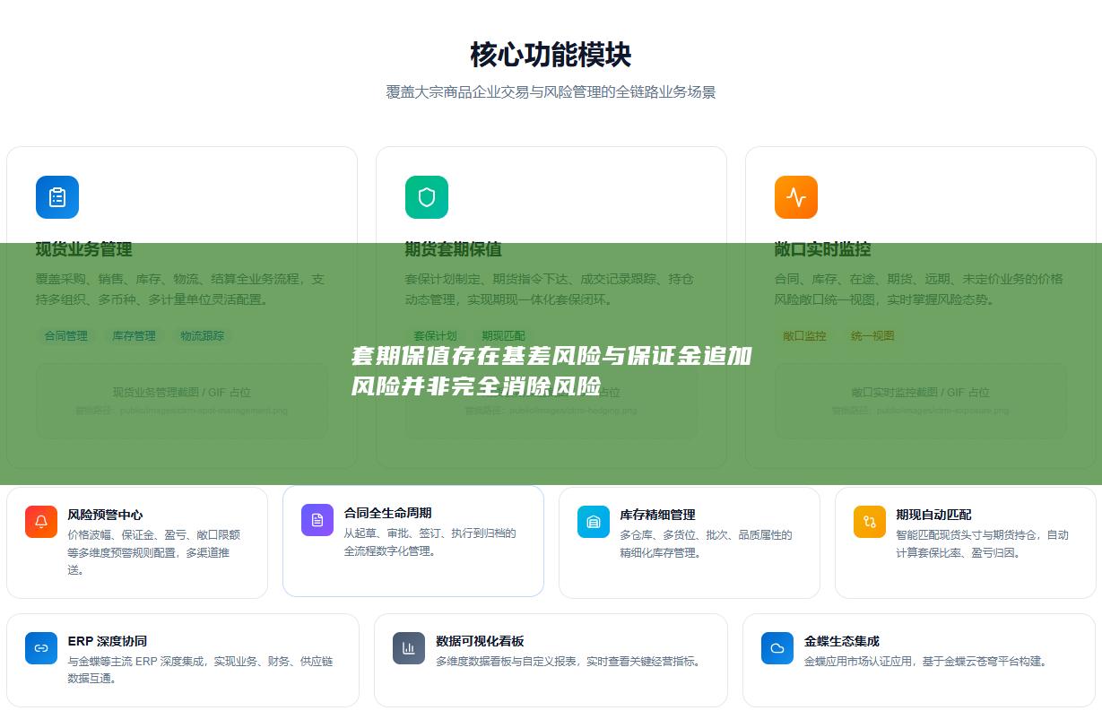Click the gray bar chart icon for 数据可视化看板
This screenshot has height=728, width=1102.
pos(409,648)
